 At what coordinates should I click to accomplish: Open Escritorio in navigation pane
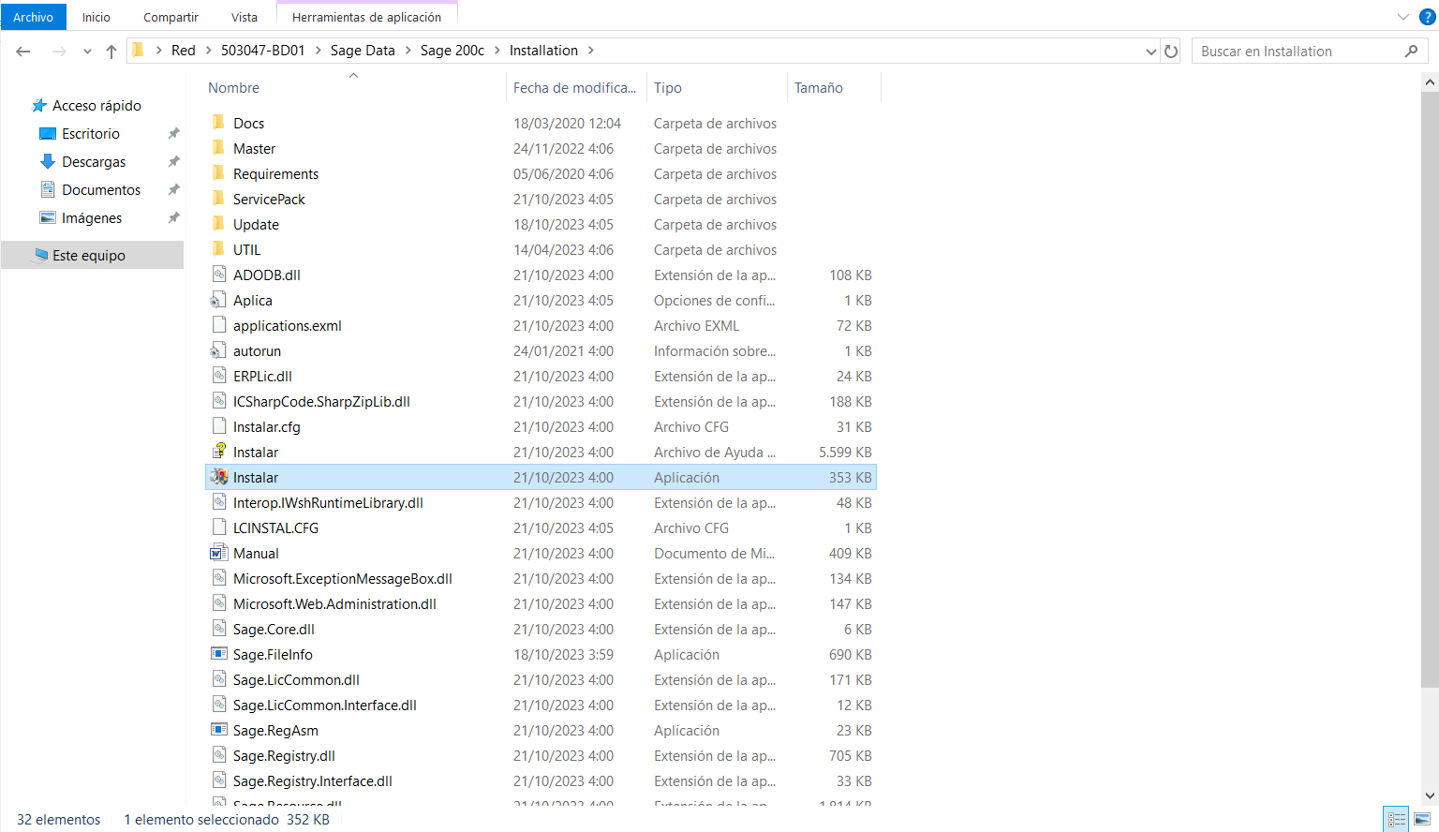click(x=91, y=134)
